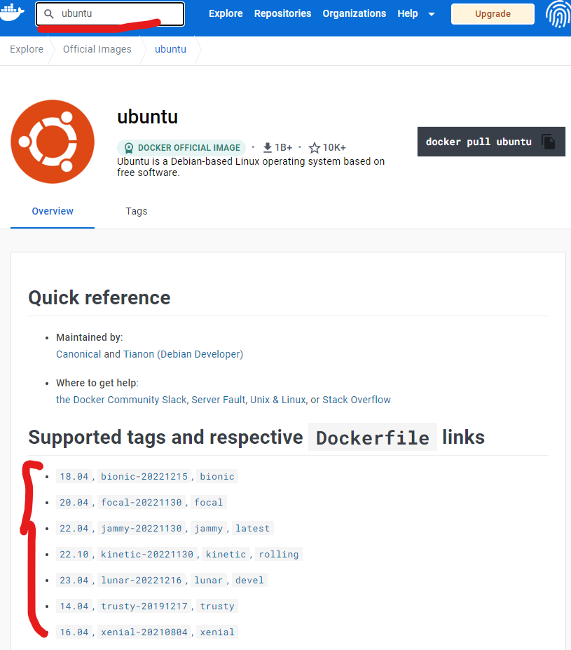Click the search magnifier icon
Image resolution: width=571 pixels, height=650 pixels.
click(x=48, y=13)
